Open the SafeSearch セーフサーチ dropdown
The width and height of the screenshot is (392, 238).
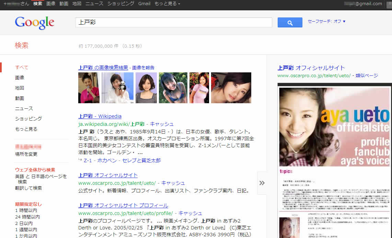point(326,22)
